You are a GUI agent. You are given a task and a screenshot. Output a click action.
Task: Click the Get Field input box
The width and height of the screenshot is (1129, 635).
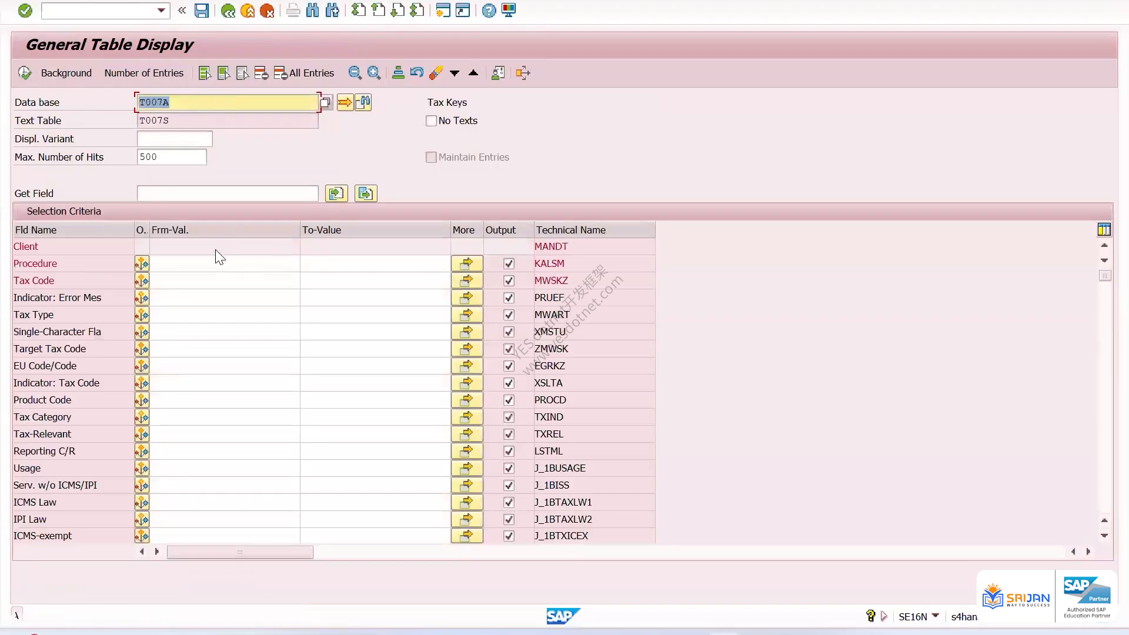click(x=228, y=193)
